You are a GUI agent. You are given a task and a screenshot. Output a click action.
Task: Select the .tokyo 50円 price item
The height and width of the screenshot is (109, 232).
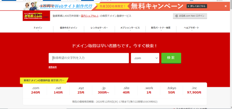pyautogui.click(x=171, y=90)
